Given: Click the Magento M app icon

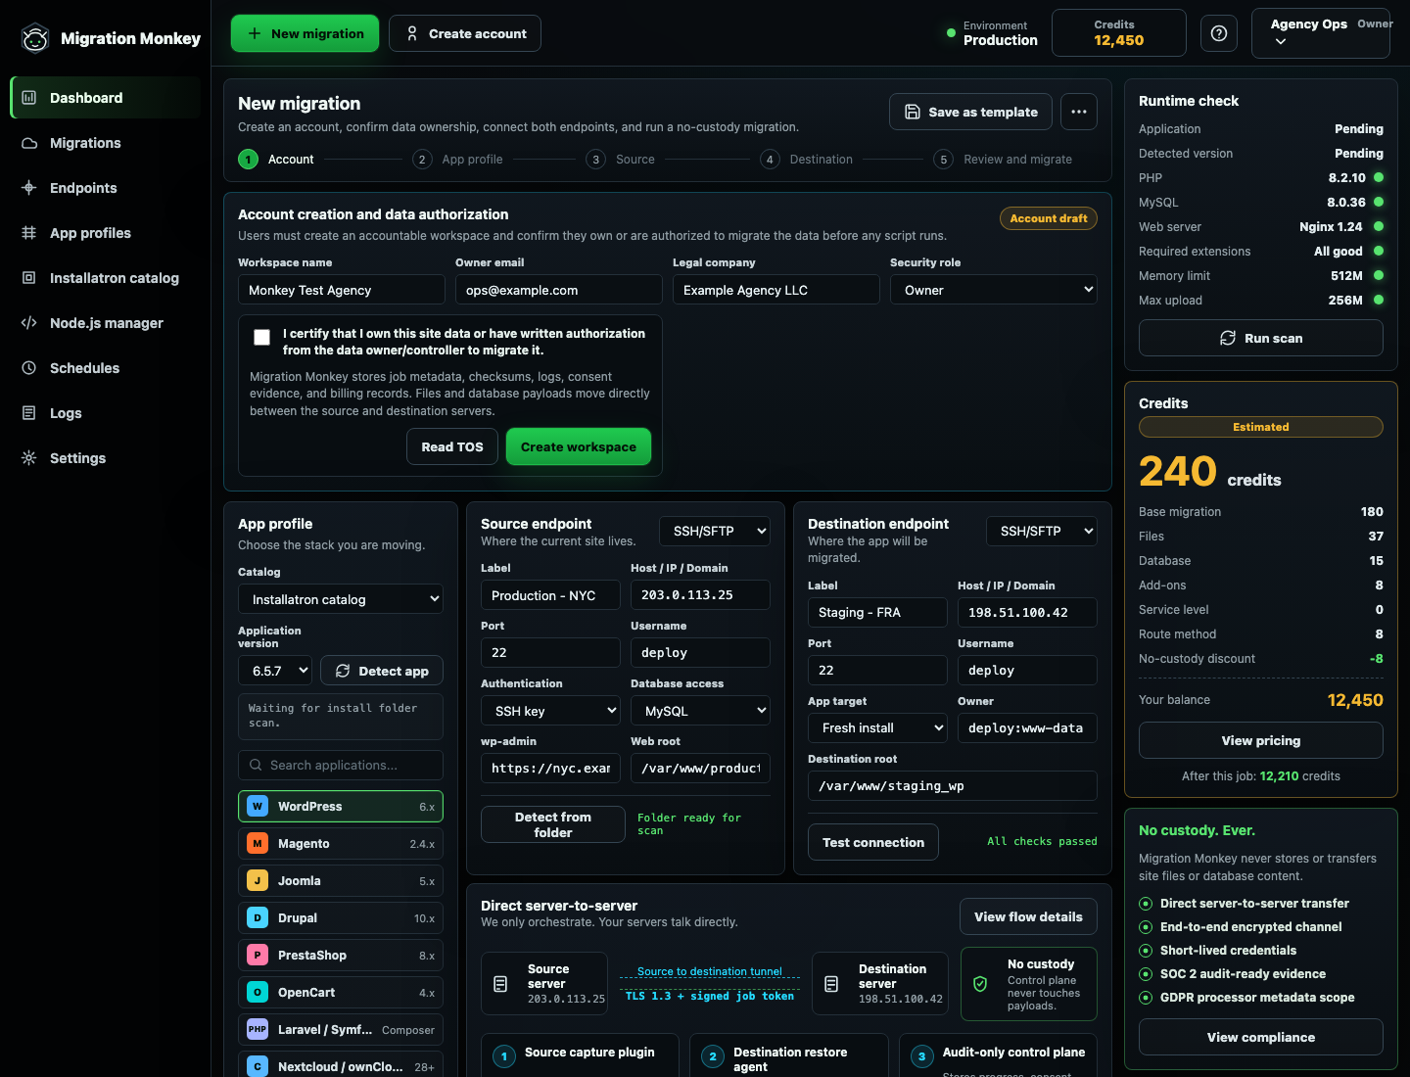Looking at the screenshot, I should click(x=258, y=843).
